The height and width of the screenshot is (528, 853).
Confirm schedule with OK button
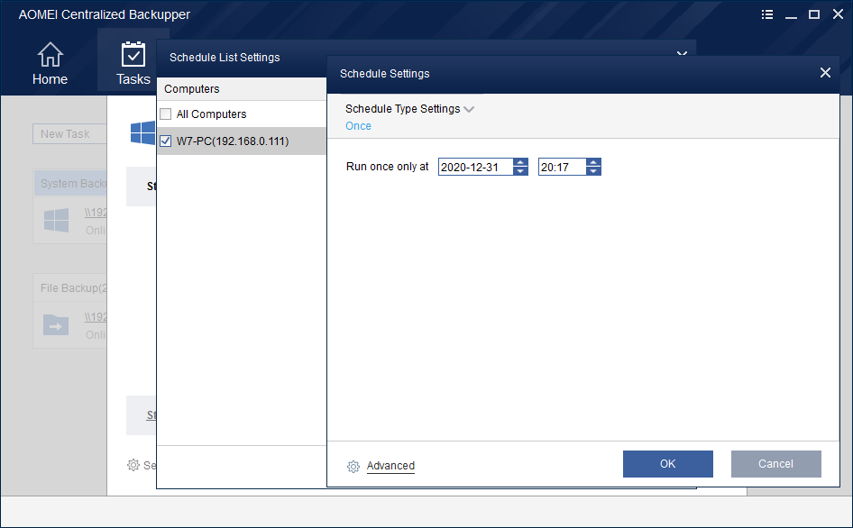click(667, 464)
